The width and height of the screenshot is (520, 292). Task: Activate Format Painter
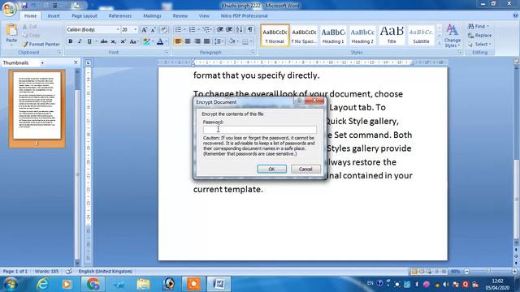point(41,44)
